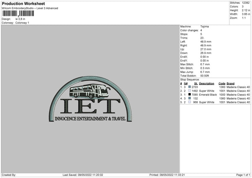
Task: Select the EndY value 0.00 in
Action: coord(205,60)
